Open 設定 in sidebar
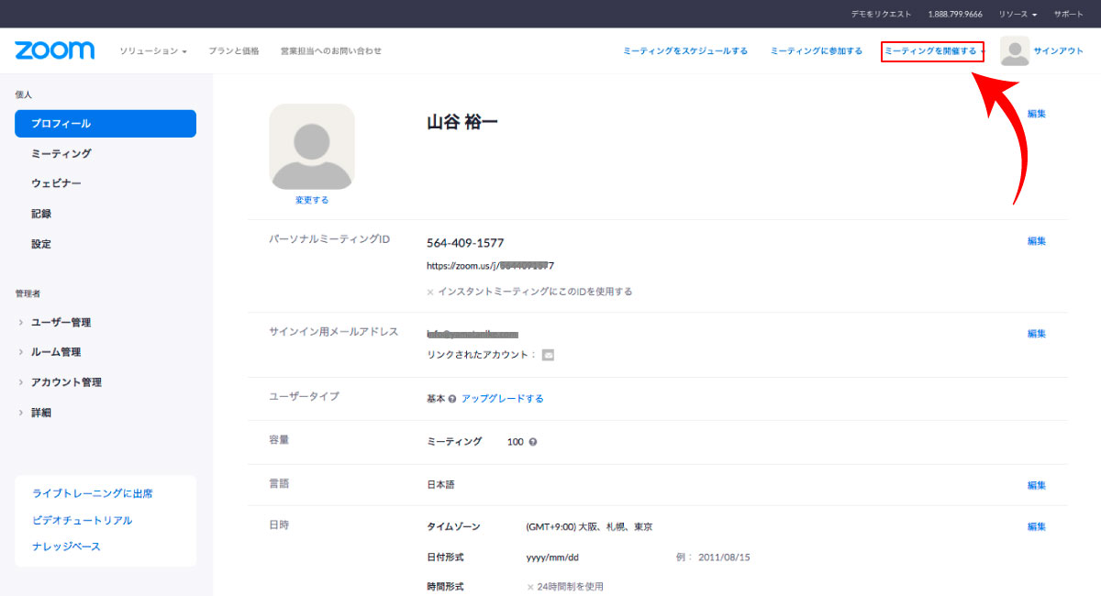The image size is (1101, 596). (x=41, y=244)
